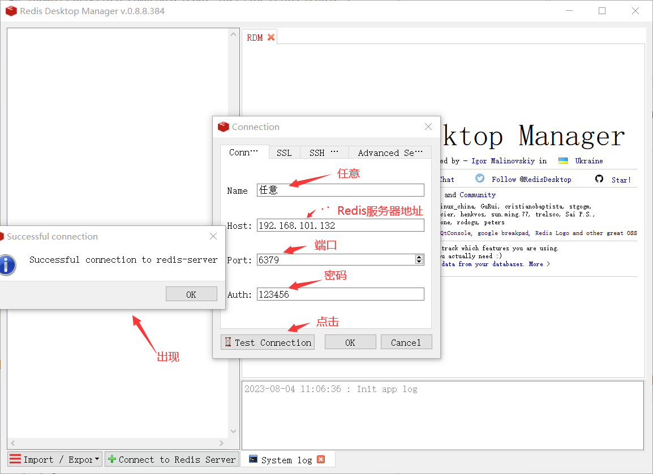Click scroll up arrow in connections panel
653x474 pixels.
click(x=233, y=34)
